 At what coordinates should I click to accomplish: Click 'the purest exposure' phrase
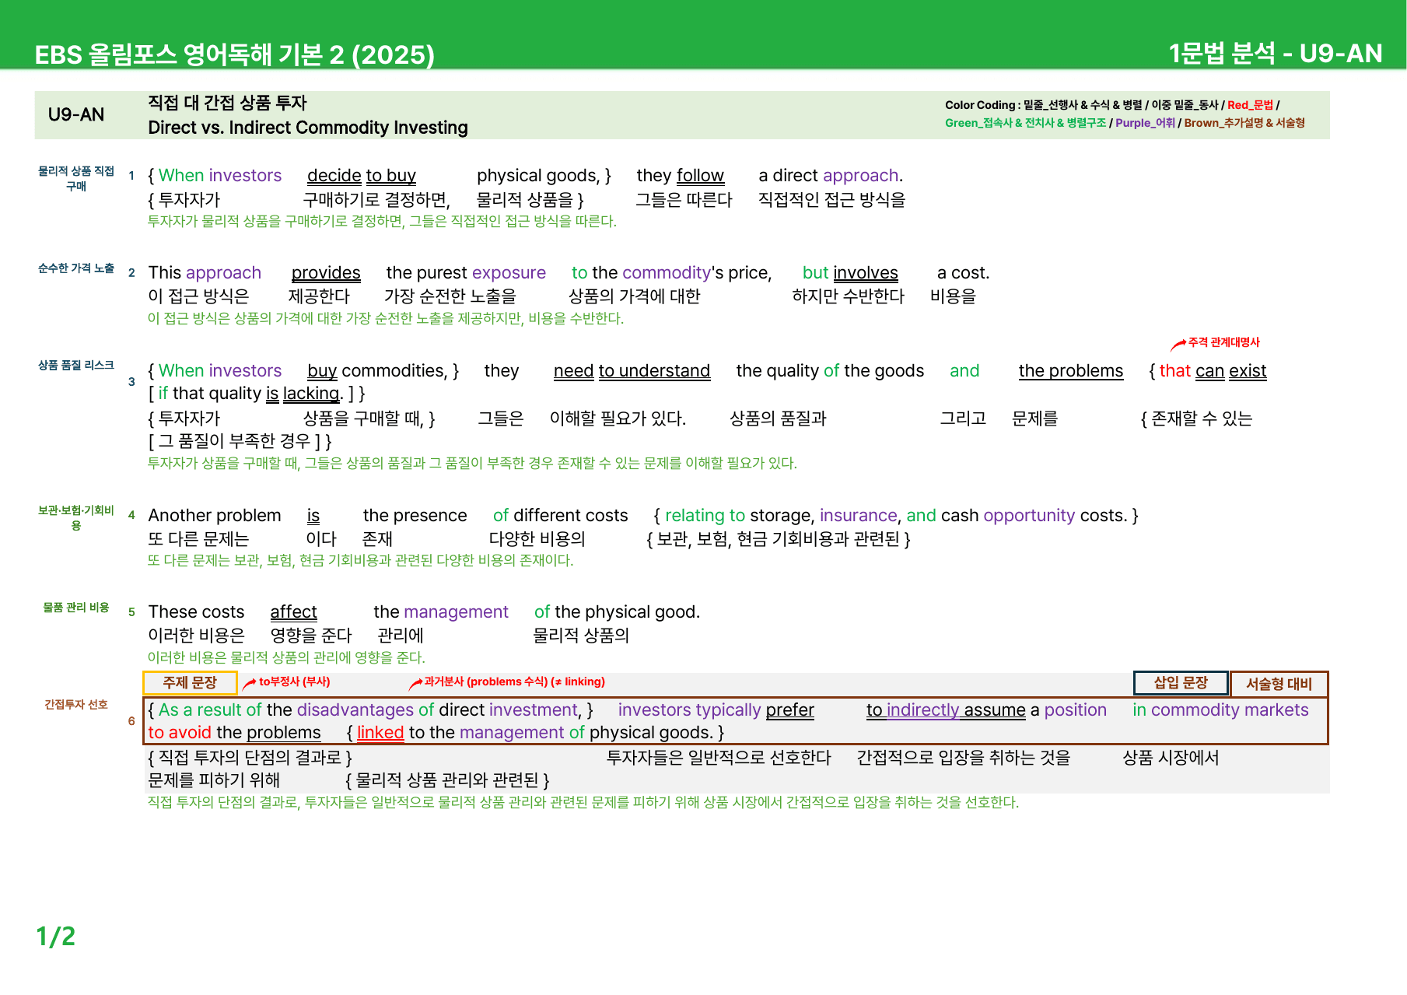tap(466, 273)
